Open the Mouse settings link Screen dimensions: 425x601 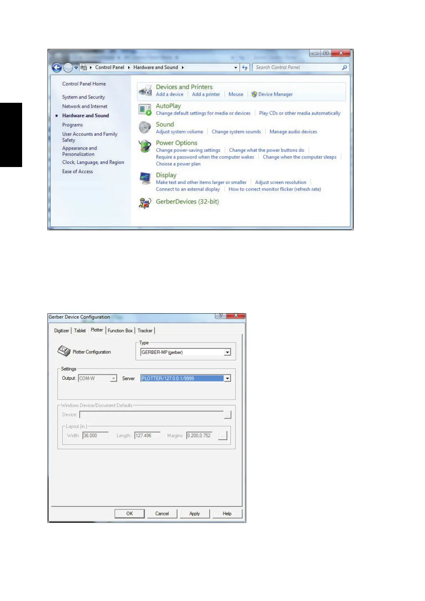coord(236,94)
